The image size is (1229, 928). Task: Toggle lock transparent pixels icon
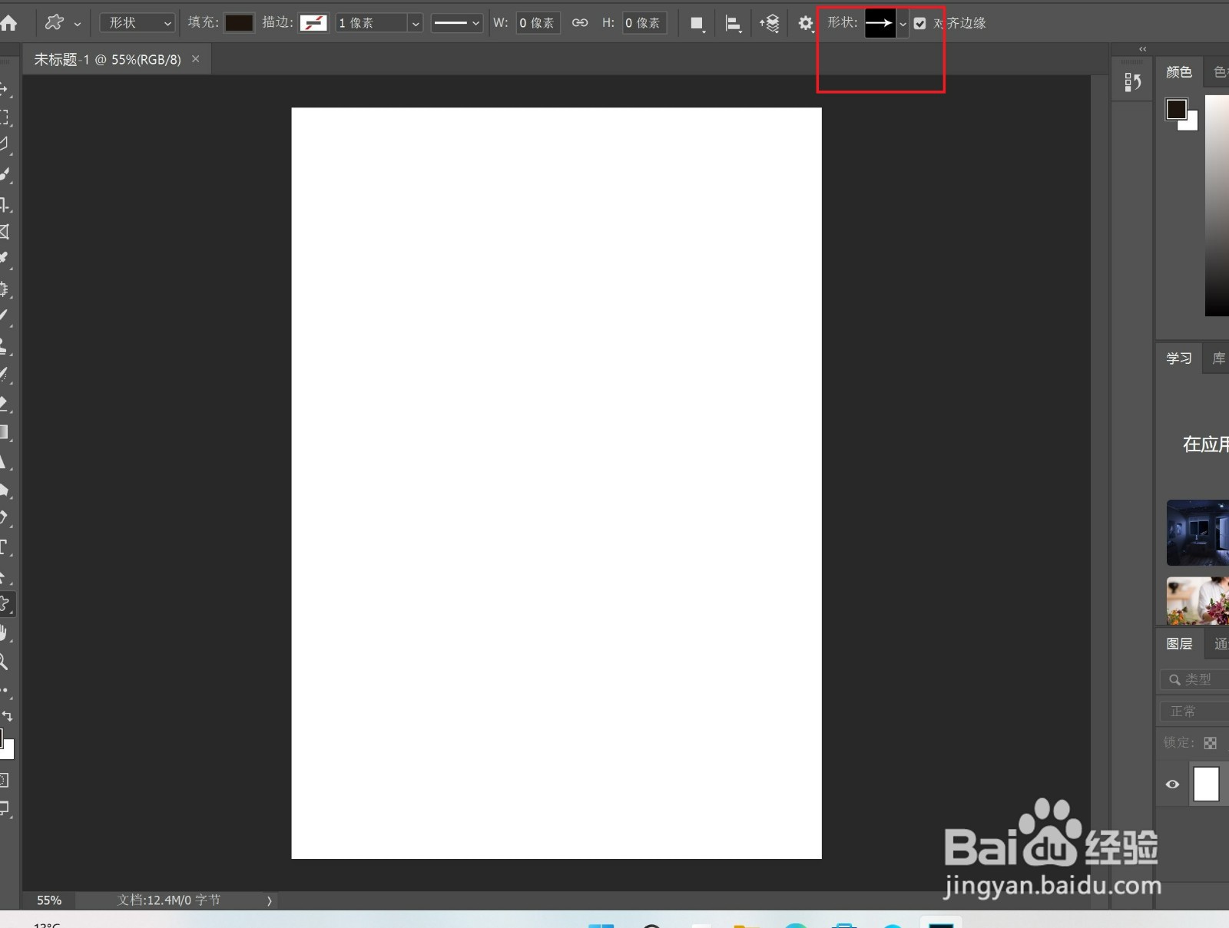1211,743
